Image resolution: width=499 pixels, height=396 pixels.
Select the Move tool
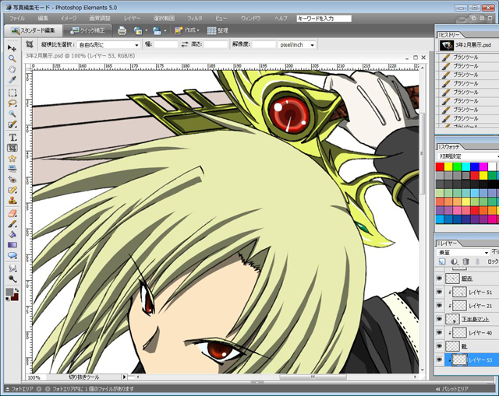click(12, 48)
